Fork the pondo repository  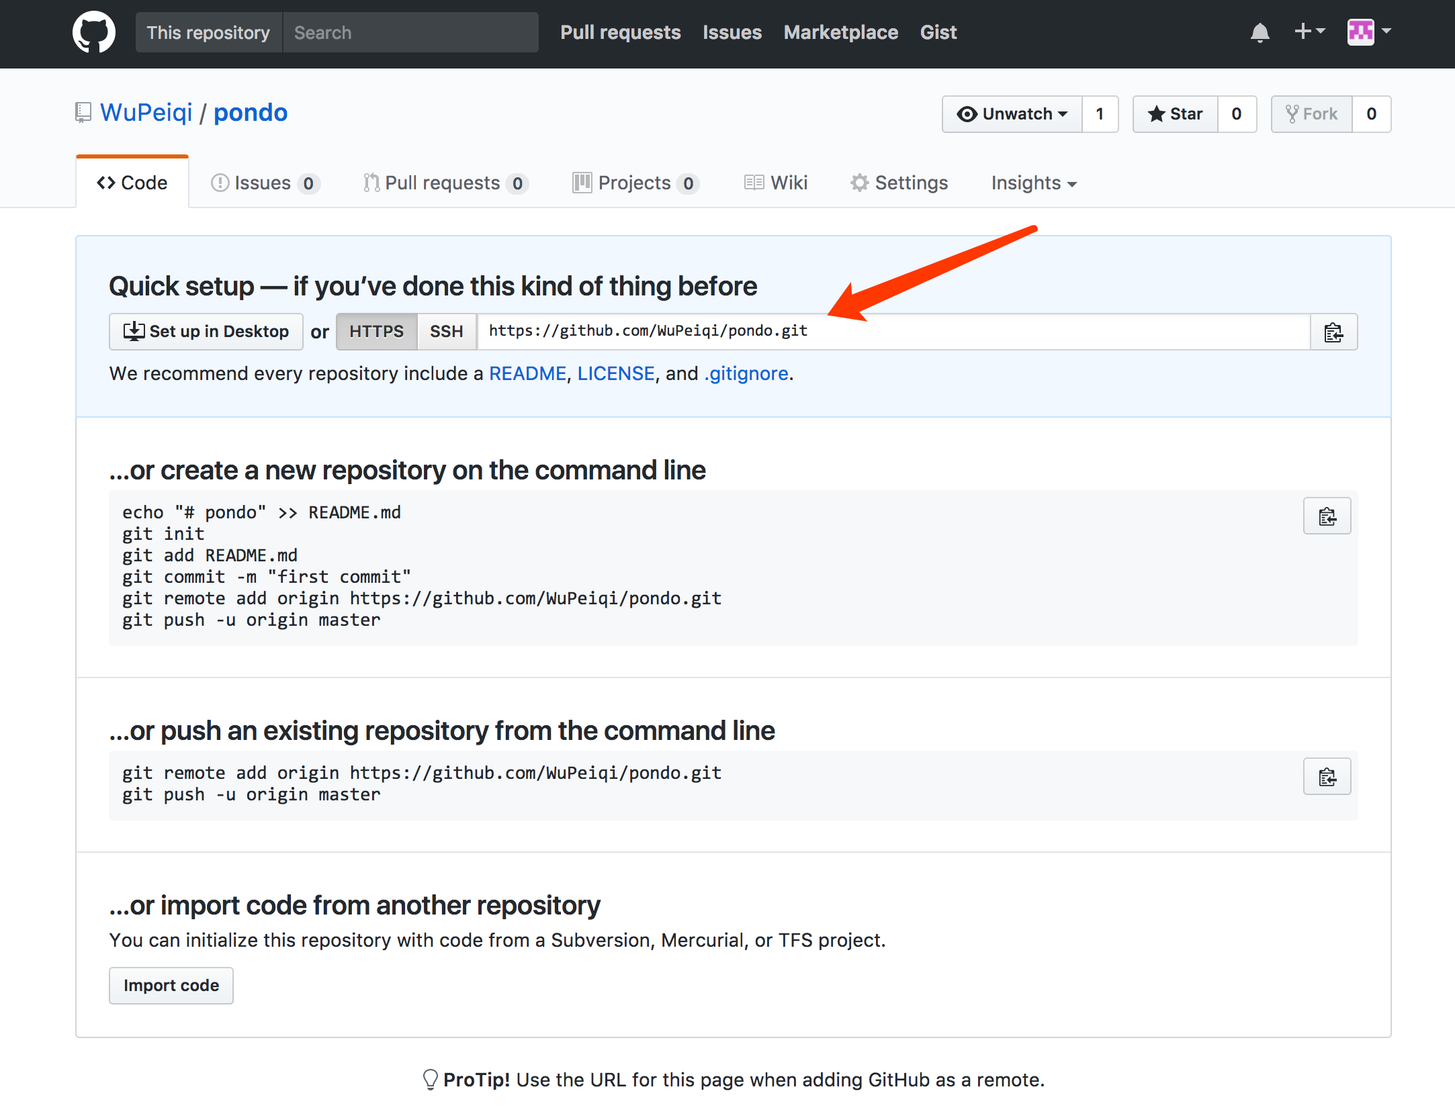(1311, 114)
